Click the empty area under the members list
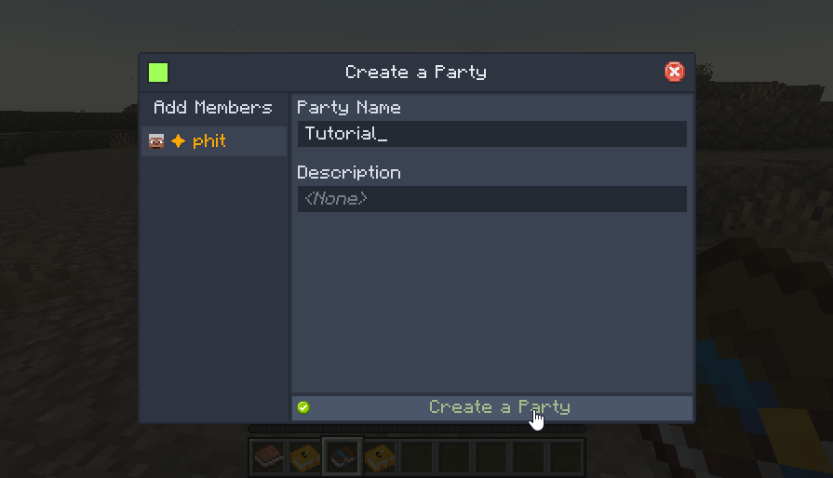Screen dimensions: 833x478 [215, 289]
